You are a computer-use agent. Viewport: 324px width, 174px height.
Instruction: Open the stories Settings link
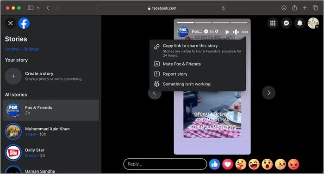pos(31,49)
